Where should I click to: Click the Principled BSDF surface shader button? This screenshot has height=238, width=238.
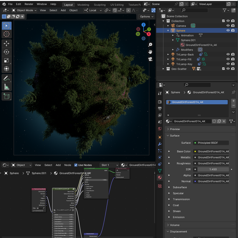tap(210, 143)
